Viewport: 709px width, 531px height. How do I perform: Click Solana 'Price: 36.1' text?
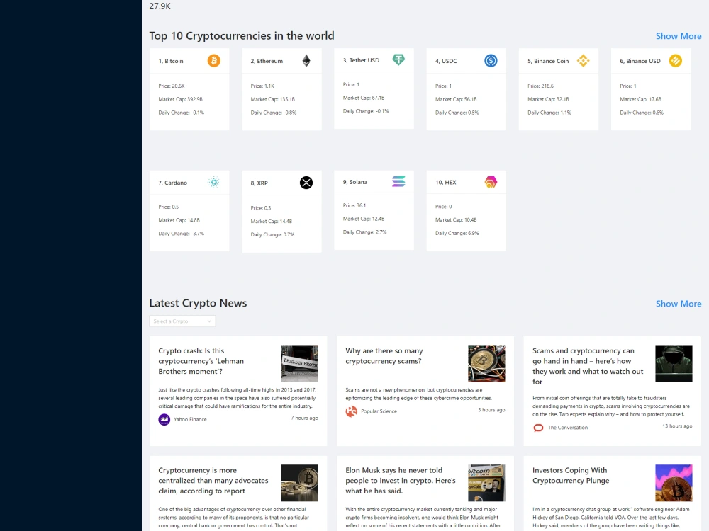click(354, 205)
